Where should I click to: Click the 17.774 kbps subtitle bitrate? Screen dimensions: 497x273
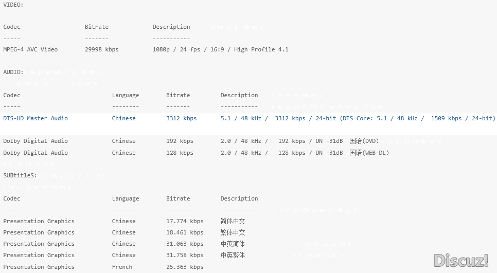185,222
